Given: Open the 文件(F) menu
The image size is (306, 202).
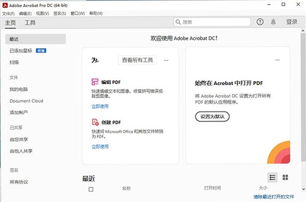Looking at the screenshot, I should coord(9,13).
